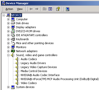The width and height of the screenshot is (99, 90).
Task: Select Legacy Video Capture Devices entry
Action: (39, 67)
